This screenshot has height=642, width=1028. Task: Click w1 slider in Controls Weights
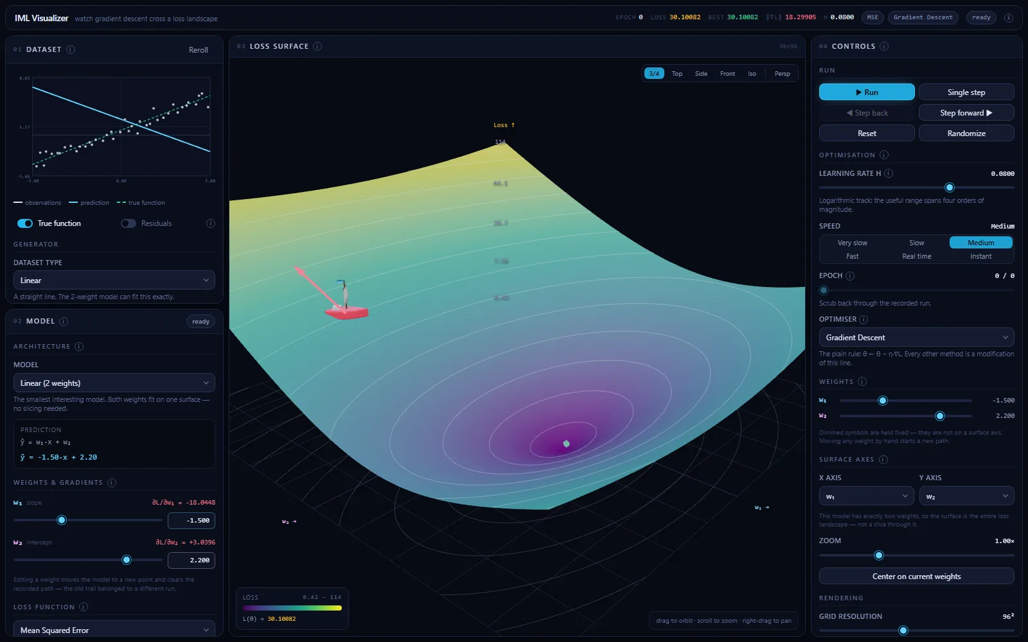tap(906, 401)
